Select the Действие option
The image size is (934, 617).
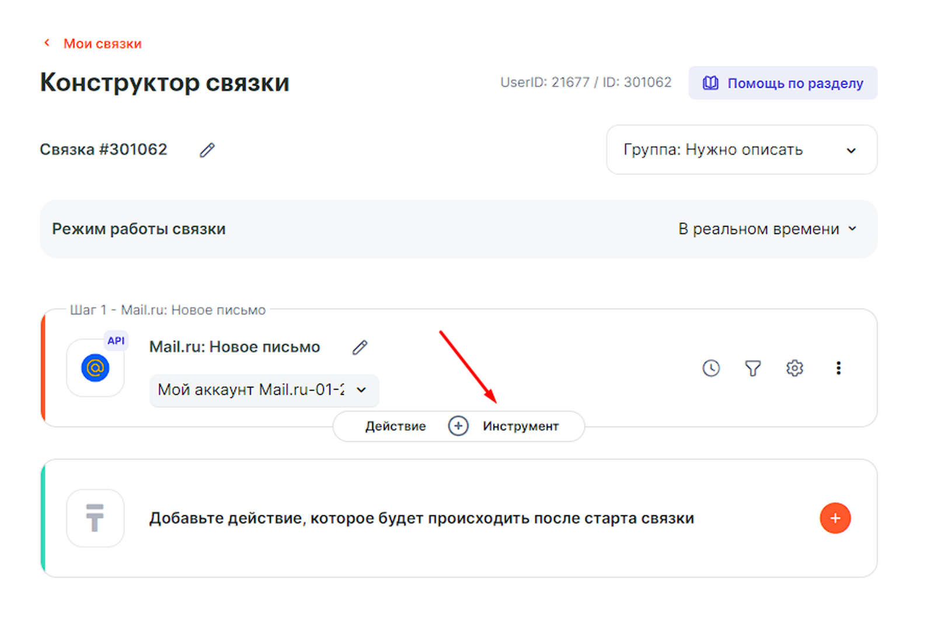pos(395,427)
